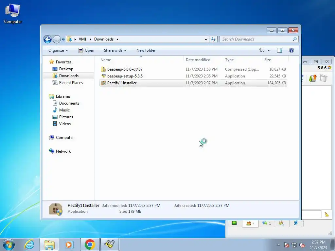Click the Action Center flag tray icon
The height and width of the screenshot is (251, 335).
click(286, 245)
